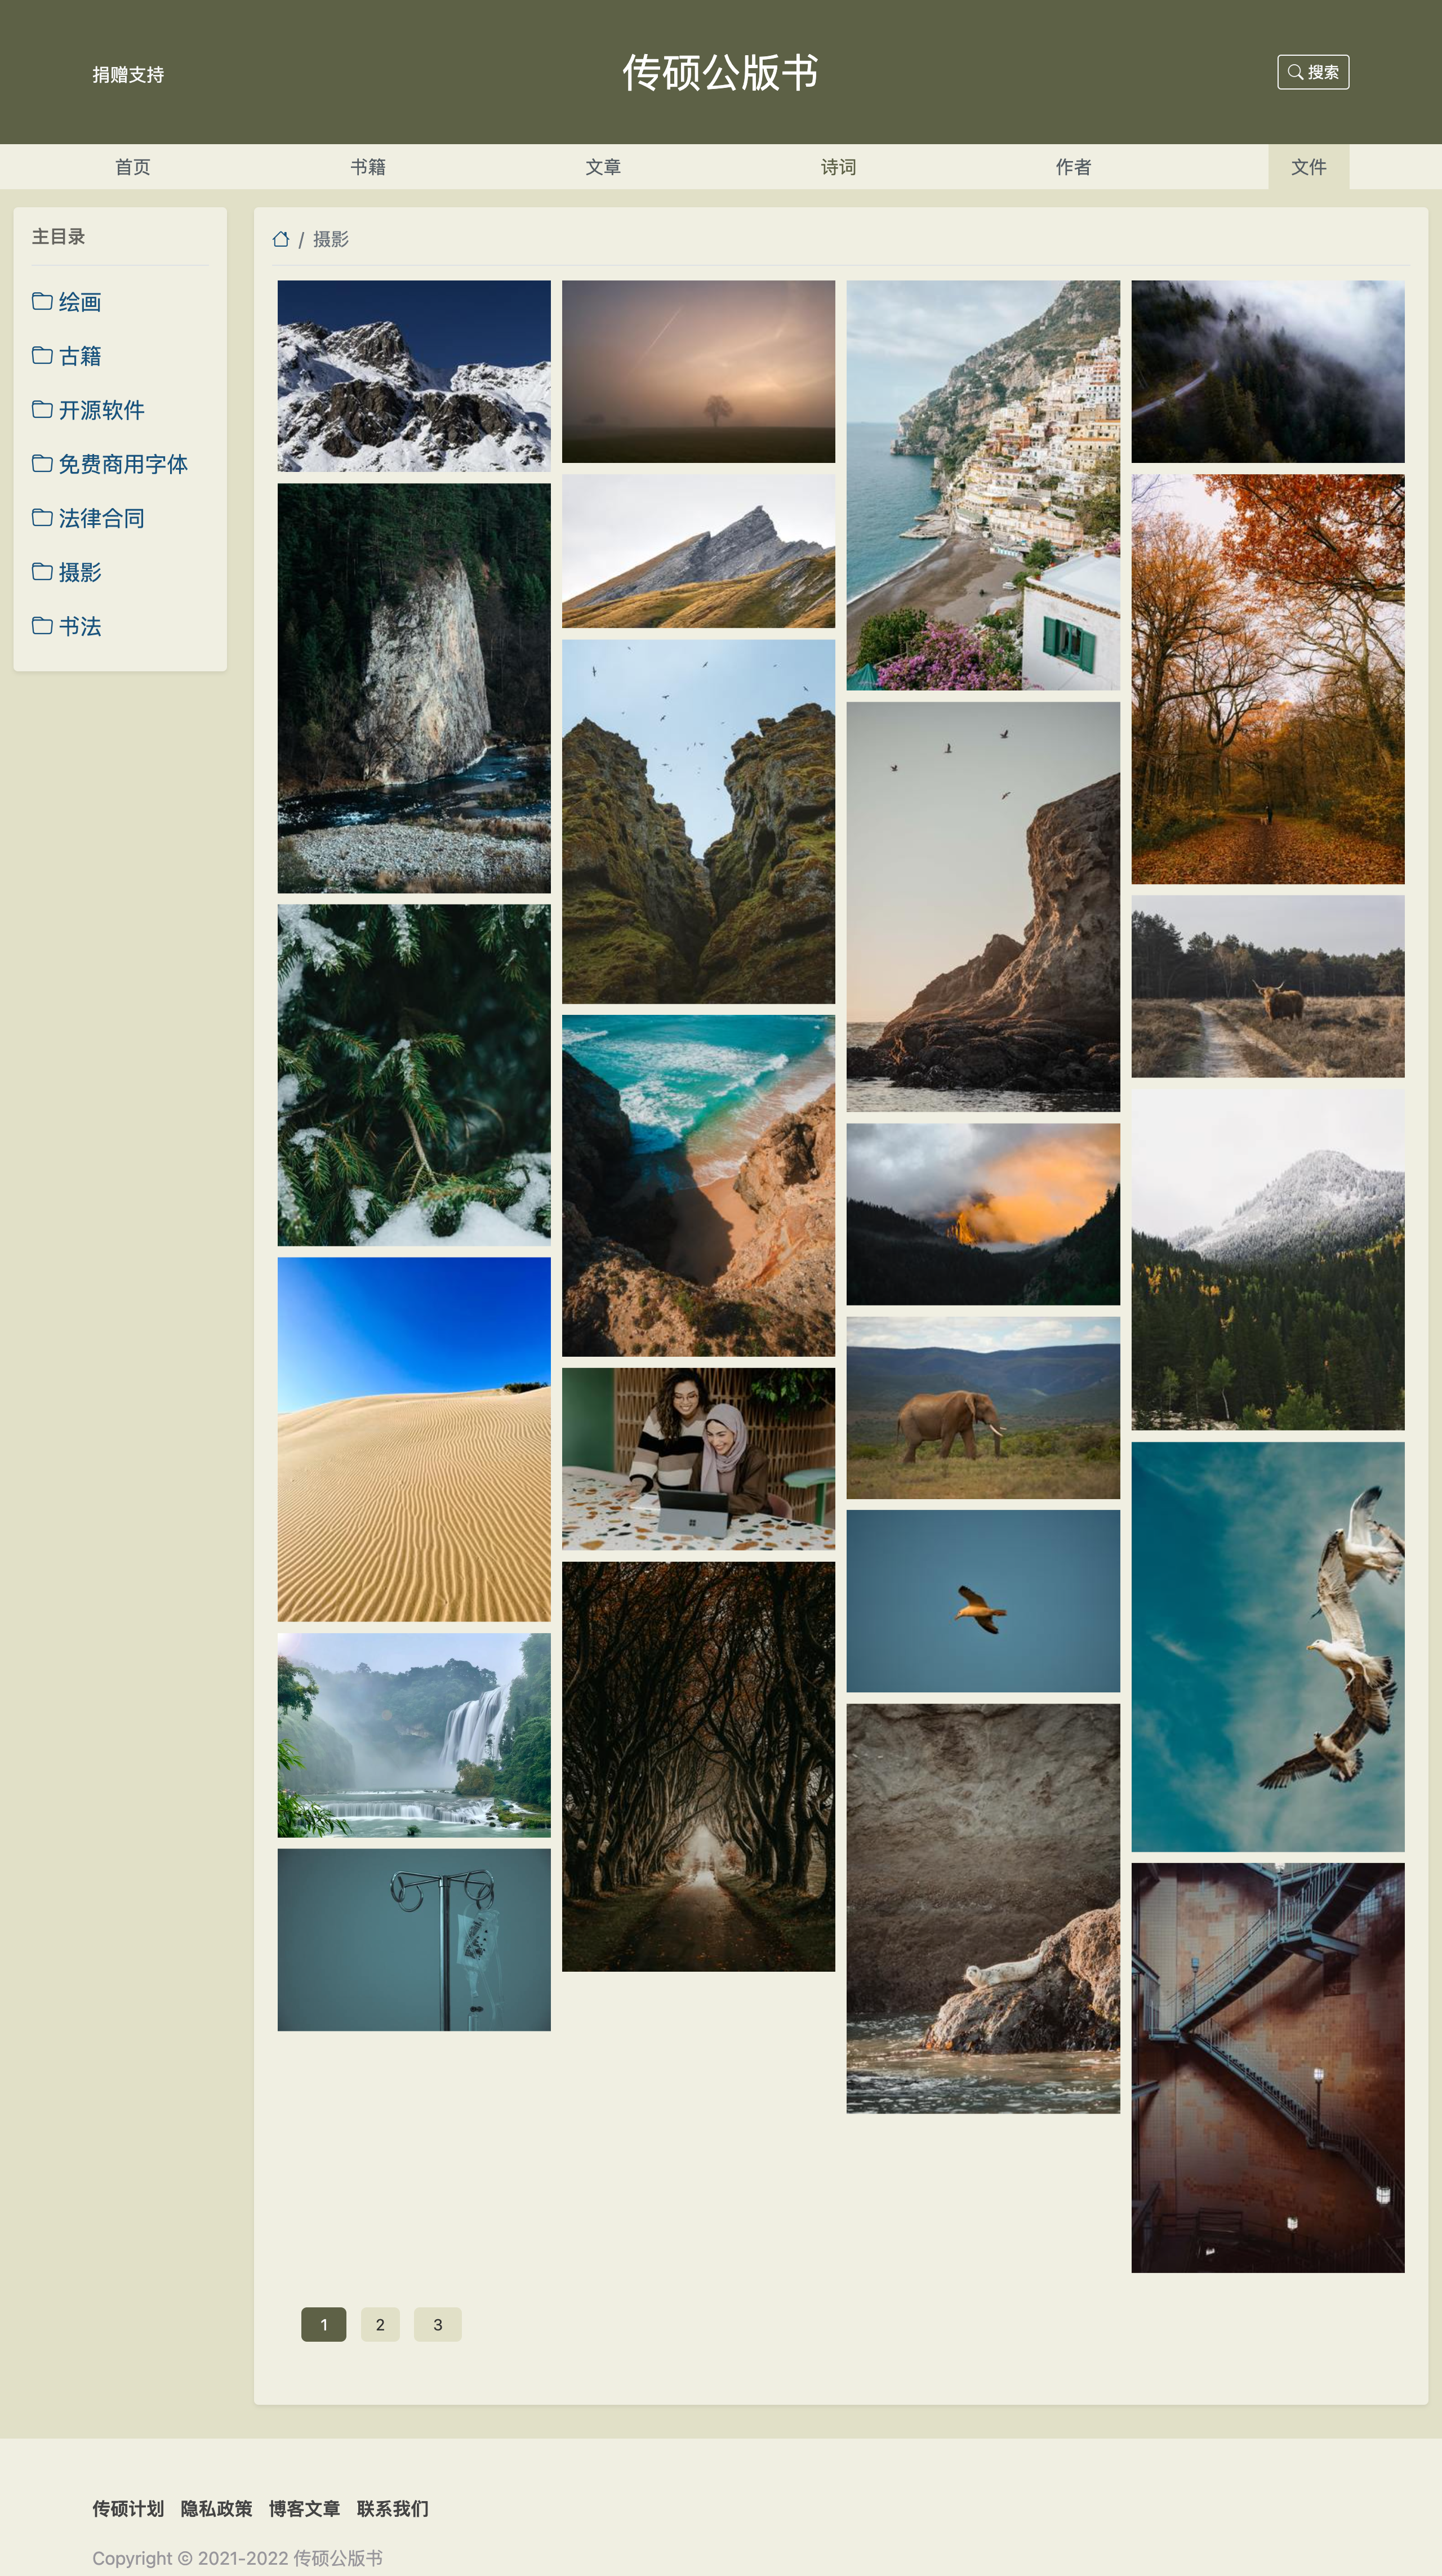Open the 隐私政策 footer link

(216, 2508)
